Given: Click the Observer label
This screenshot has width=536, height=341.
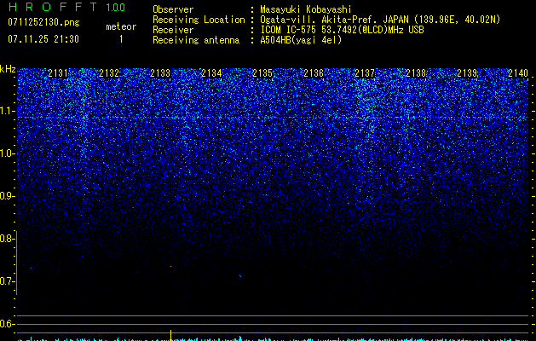Looking at the screenshot, I should tap(173, 9).
